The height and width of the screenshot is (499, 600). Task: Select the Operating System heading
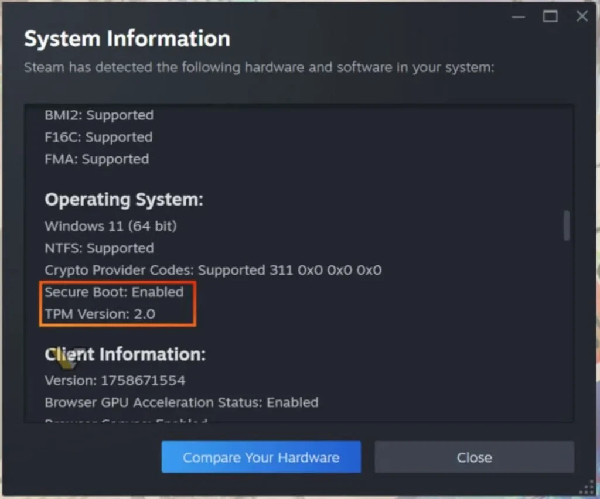(124, 199)
